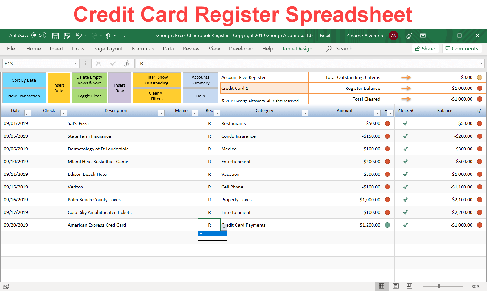Click the insert function fx icon
This screenshot has width=487, height=291.
(x=127, y=63)
